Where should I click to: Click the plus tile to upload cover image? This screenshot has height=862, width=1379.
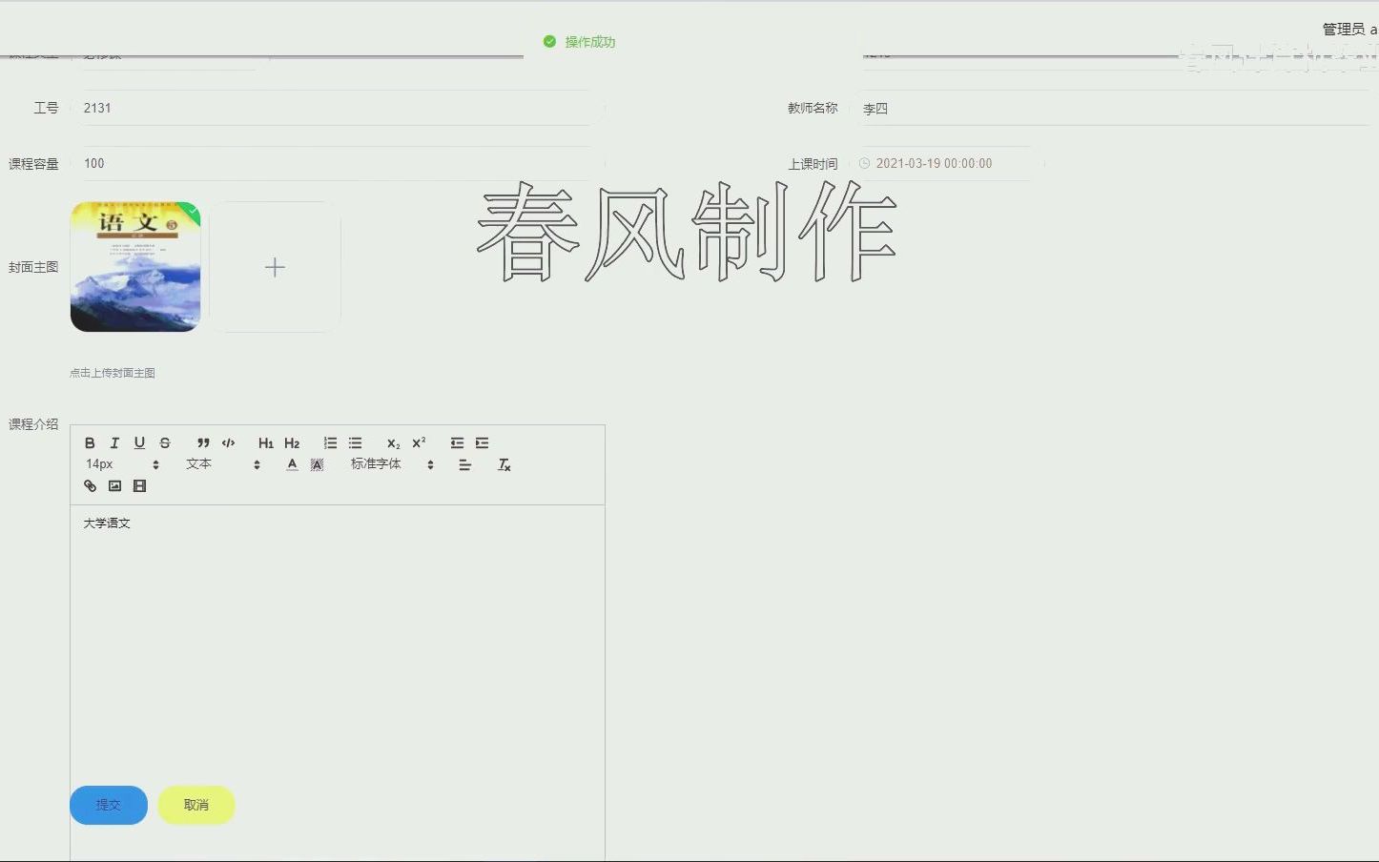click(275, 267)
